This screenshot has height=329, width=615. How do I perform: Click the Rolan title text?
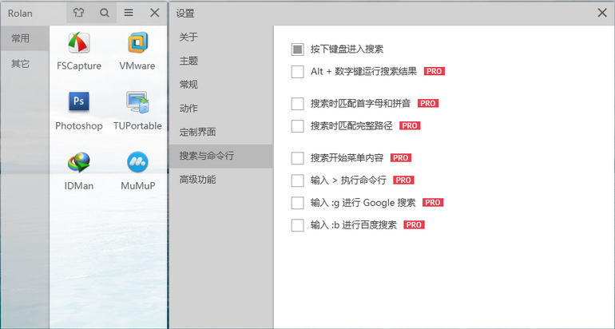coord(20,14)
